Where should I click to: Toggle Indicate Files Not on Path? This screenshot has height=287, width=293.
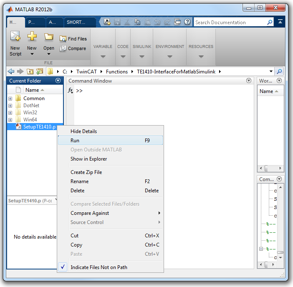click(110, 267)
